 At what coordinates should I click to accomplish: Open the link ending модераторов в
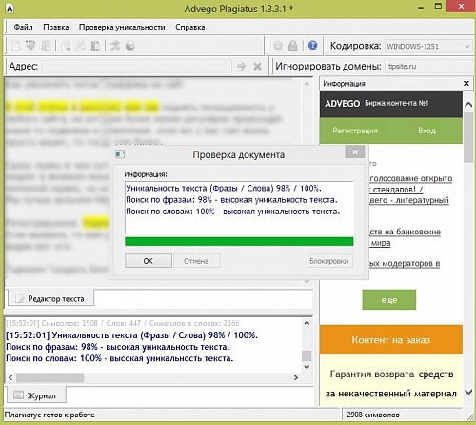[405, 264]
